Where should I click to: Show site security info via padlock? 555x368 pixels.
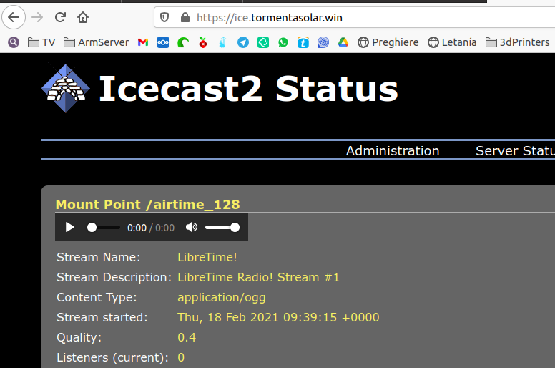point(185,17)
